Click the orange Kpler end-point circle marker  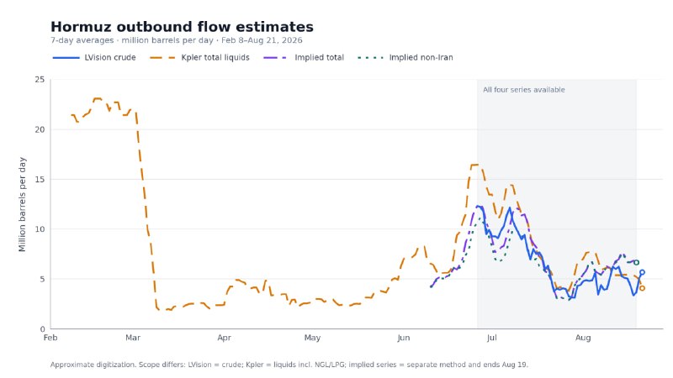[642, 288]
